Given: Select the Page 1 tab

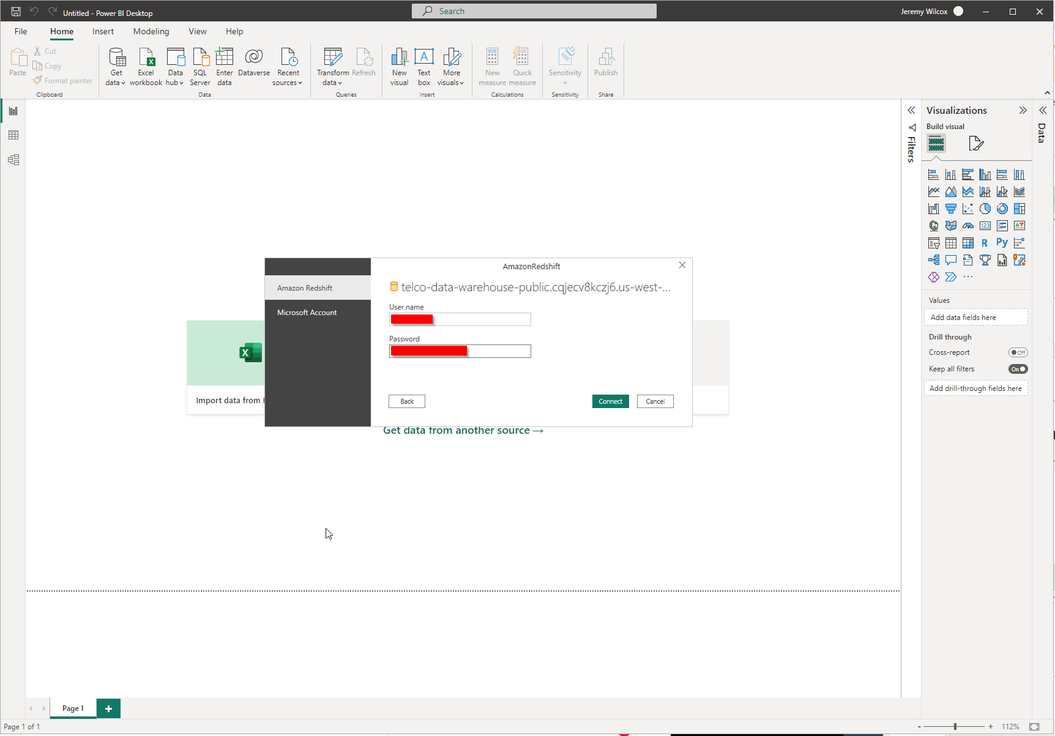Looking at the screenshot, I should tap(73, 708).
